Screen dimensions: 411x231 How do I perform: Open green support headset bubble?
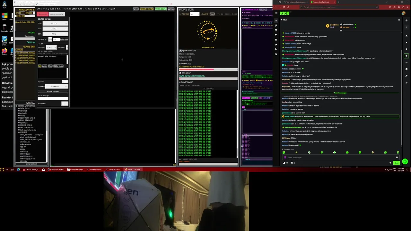coord(405,161)
